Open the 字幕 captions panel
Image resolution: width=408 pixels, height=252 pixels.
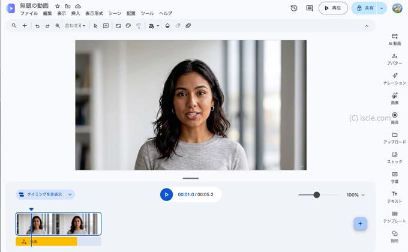tap(394, 178)
